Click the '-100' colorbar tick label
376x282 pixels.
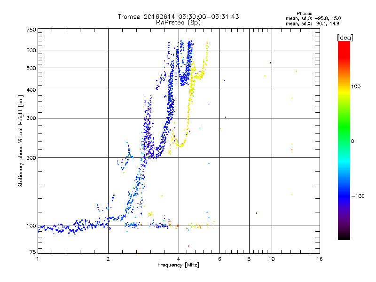(x=358, y=196)
